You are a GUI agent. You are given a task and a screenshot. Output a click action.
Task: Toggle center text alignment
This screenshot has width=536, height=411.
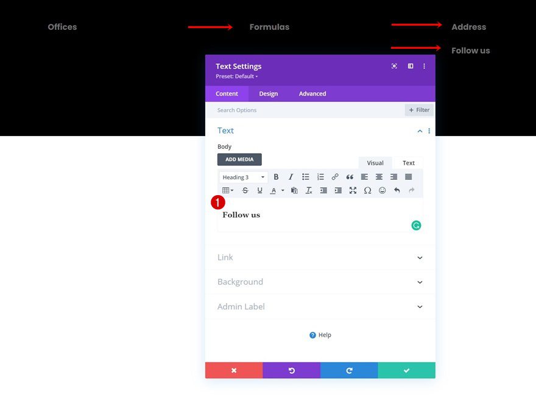pyautogui.click(x=379, y=177)
